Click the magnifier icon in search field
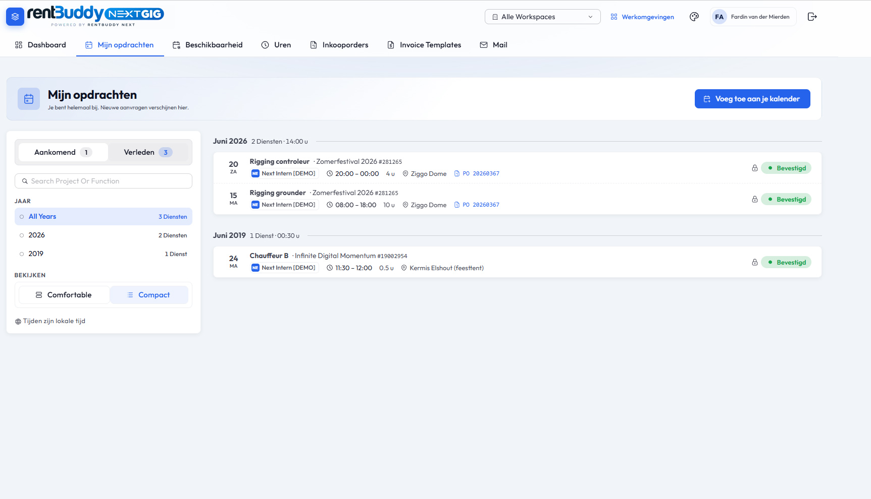Screen dimensions: 871x499 pyautogui.click(x=25, y=181)
